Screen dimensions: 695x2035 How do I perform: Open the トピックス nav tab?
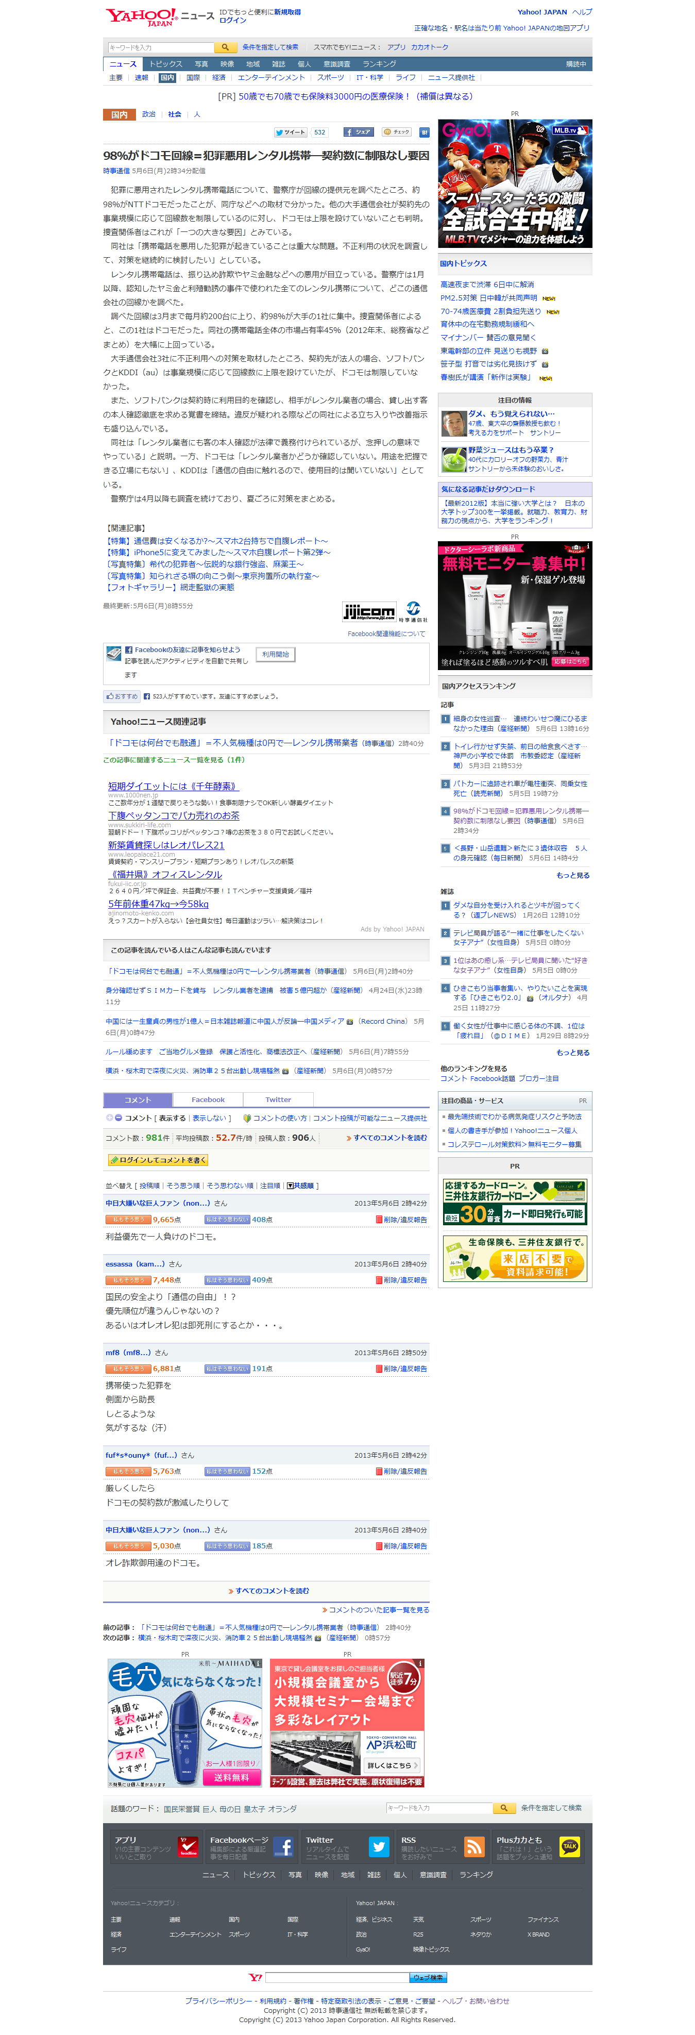[166, 64]
